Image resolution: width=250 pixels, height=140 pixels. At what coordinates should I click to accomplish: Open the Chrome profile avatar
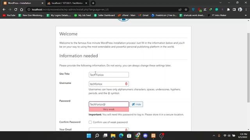pos(240,9)
